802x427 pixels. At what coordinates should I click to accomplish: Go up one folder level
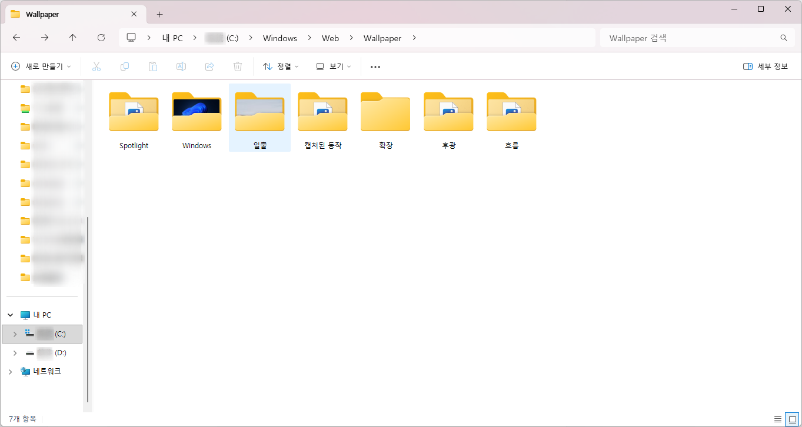tap(73, 38)
